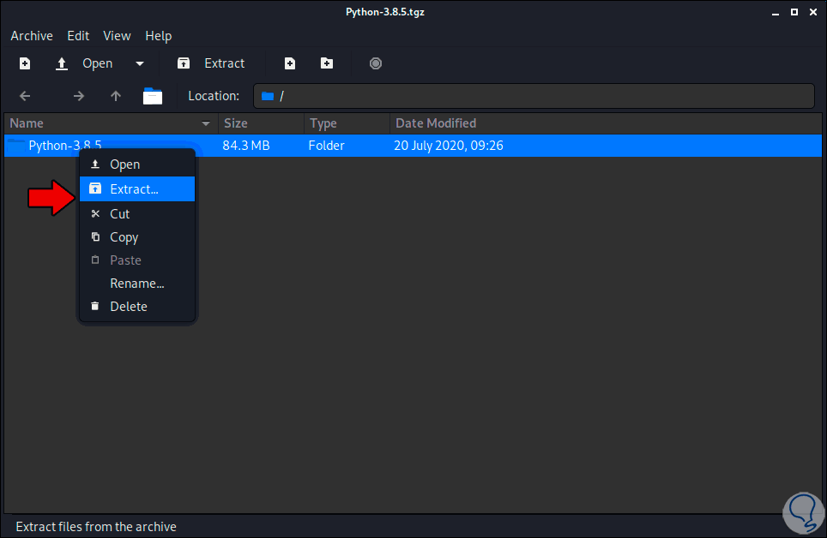Viewport: 827px width, 538px height.
Task: Click the status bar extract message
Action: [96, 527]
